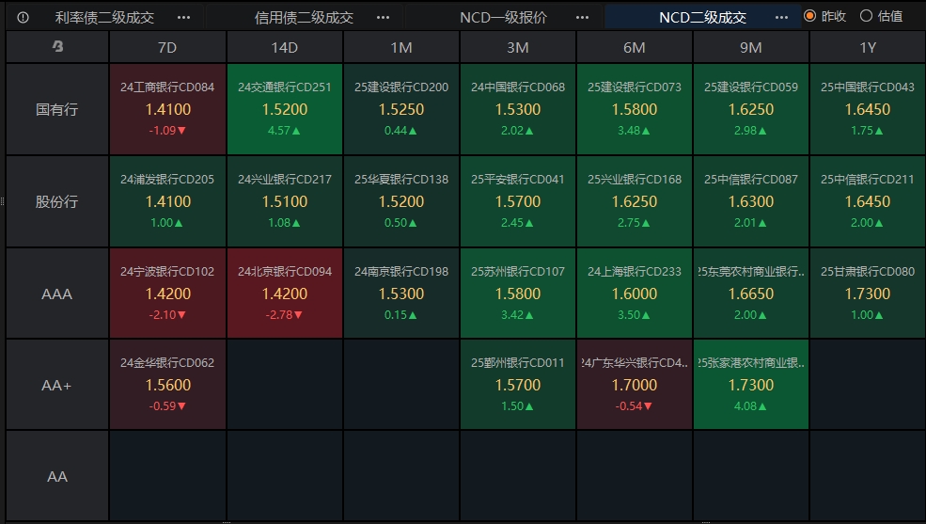Click the 股份行 row header
This screenshot has width=926, height=524.
(57, 201)
